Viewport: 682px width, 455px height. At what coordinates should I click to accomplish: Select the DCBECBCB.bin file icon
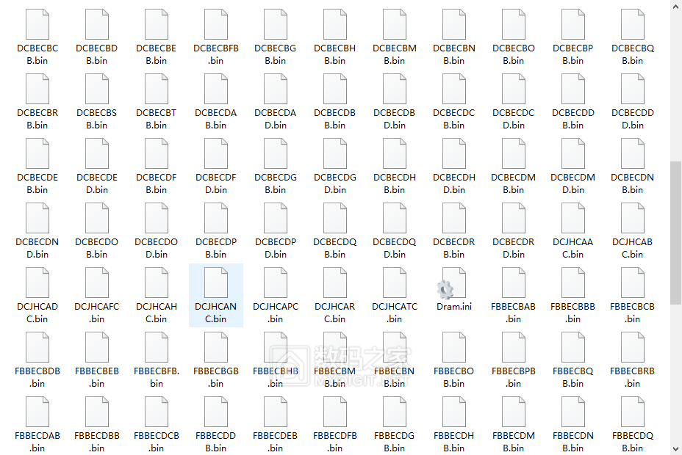(x=37, y=25)
